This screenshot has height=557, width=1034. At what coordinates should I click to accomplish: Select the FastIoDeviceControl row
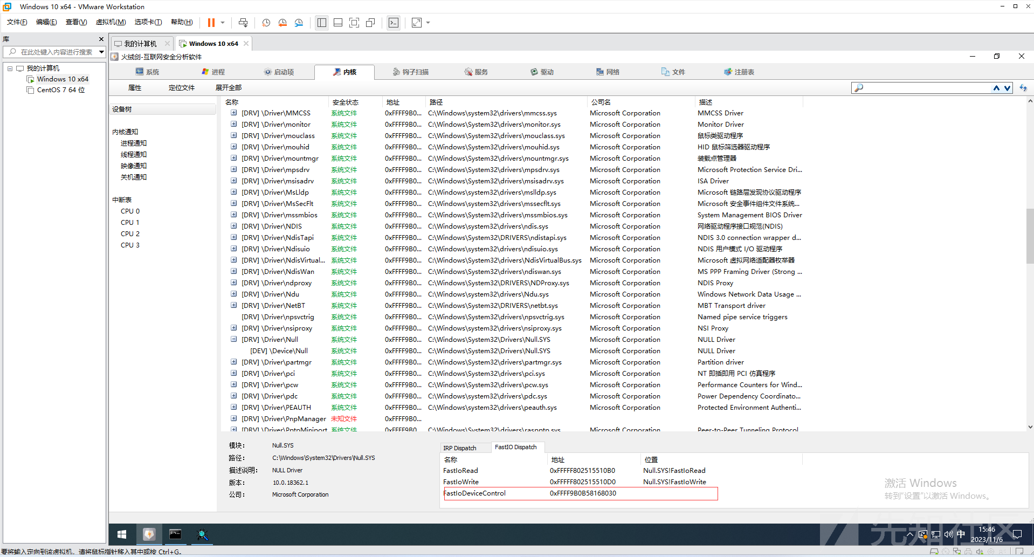point(580,493)
